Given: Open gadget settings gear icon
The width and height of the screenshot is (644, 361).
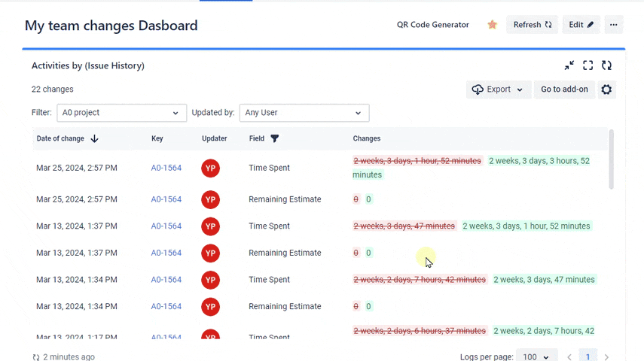Looking at the screenshot, I should pos(606,89).
